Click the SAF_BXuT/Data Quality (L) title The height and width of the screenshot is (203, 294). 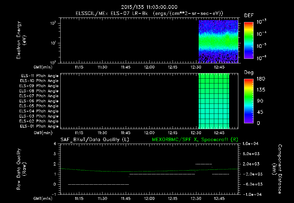pyautogui.click(x=95, y=140)
